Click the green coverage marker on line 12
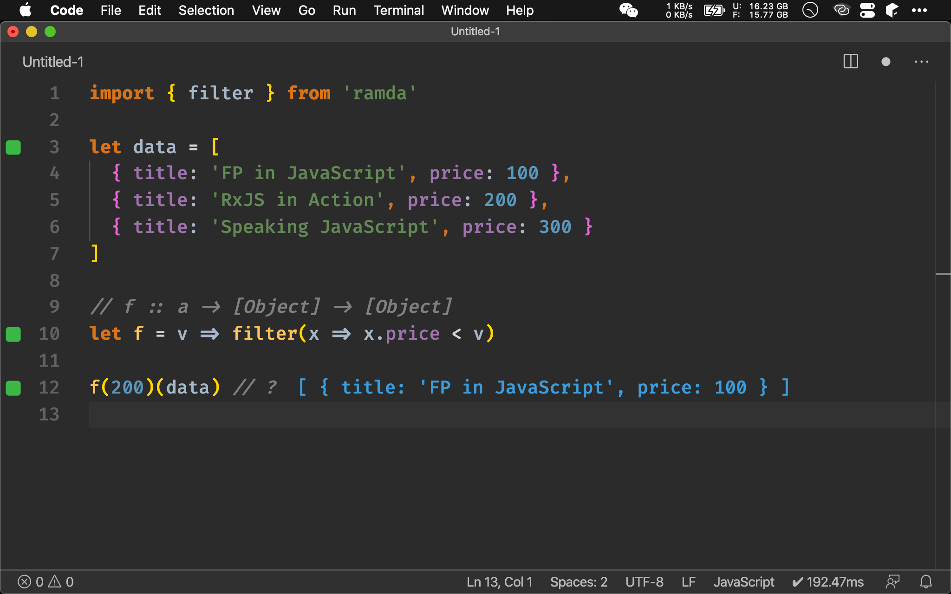The width and height of the screenshot is (951, 594). (13, 388)
